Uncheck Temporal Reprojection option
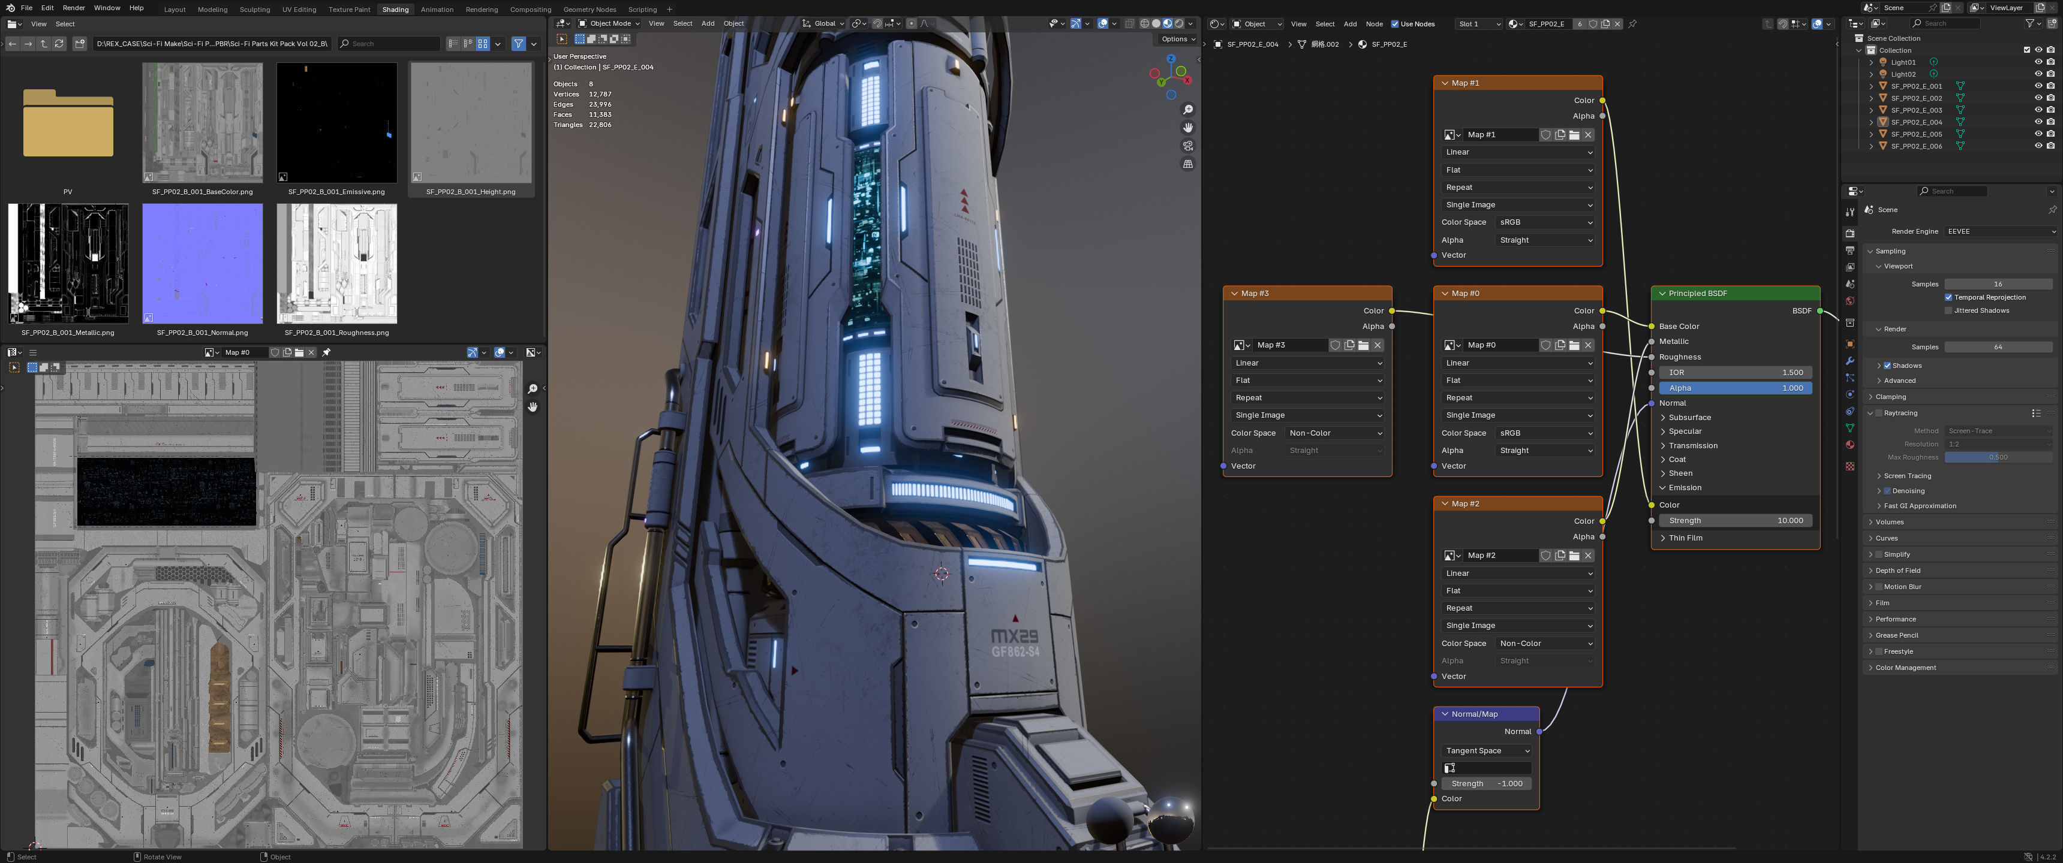 tap(1948, 297)
